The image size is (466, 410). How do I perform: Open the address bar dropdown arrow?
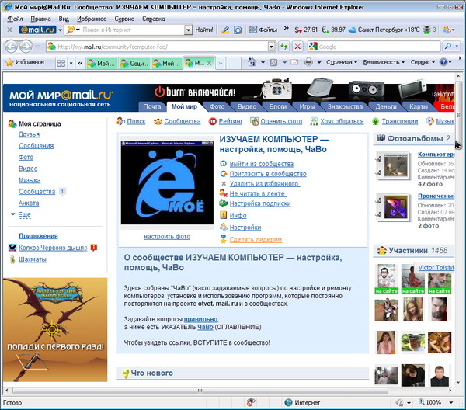(271, 47)
